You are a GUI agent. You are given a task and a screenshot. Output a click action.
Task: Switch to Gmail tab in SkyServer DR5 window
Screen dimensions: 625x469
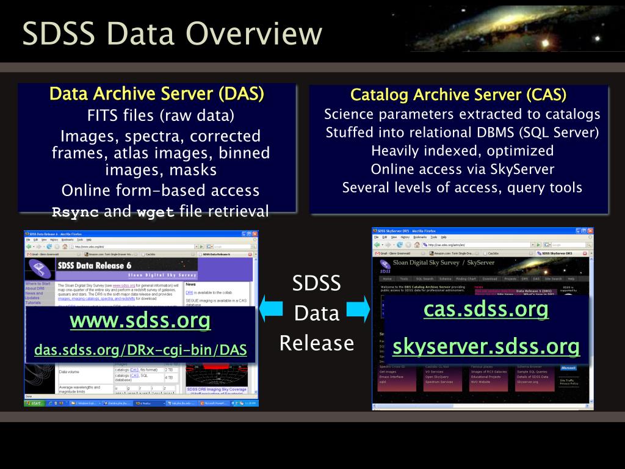tap(400, 253)
